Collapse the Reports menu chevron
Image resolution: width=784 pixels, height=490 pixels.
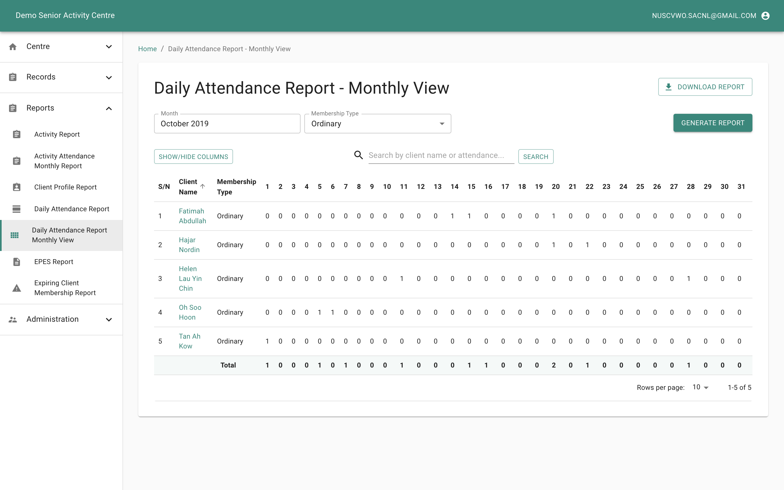click(x=109, y=108)
